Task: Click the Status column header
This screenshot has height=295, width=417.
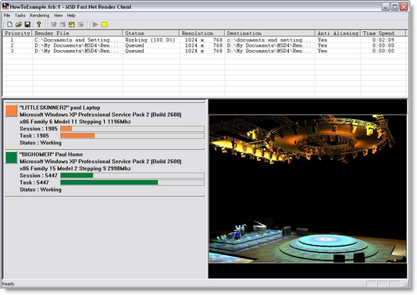Action: pos(151,34)
